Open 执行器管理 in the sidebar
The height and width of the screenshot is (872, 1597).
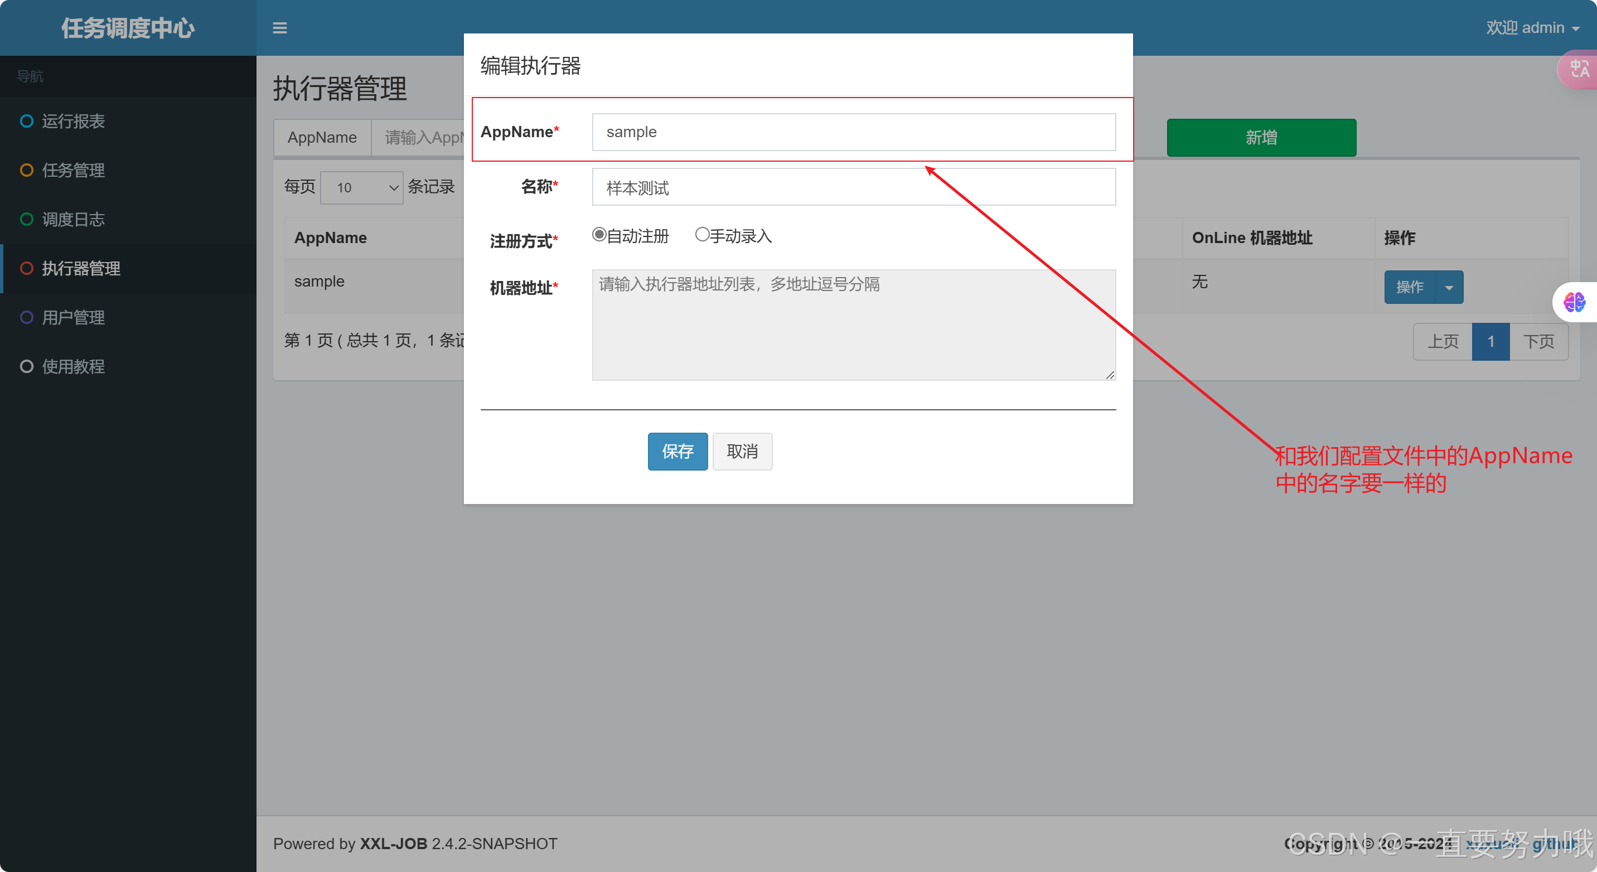pyautogui.click(x=81, y=268)
